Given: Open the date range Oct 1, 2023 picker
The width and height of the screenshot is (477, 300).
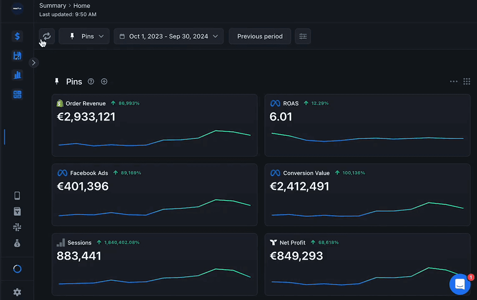Looking at the screenshot, I should pyautogui.click(x=168, y=36).
